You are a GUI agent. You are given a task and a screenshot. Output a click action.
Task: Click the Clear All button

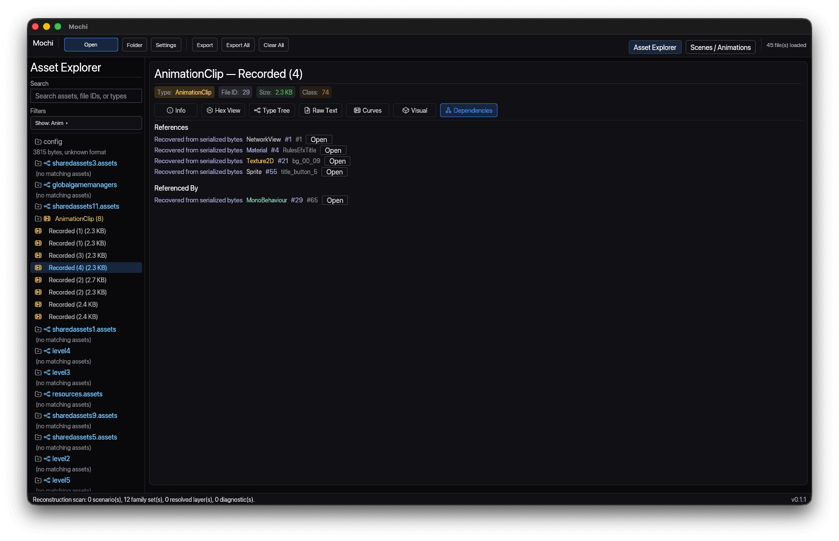[273, 45]
